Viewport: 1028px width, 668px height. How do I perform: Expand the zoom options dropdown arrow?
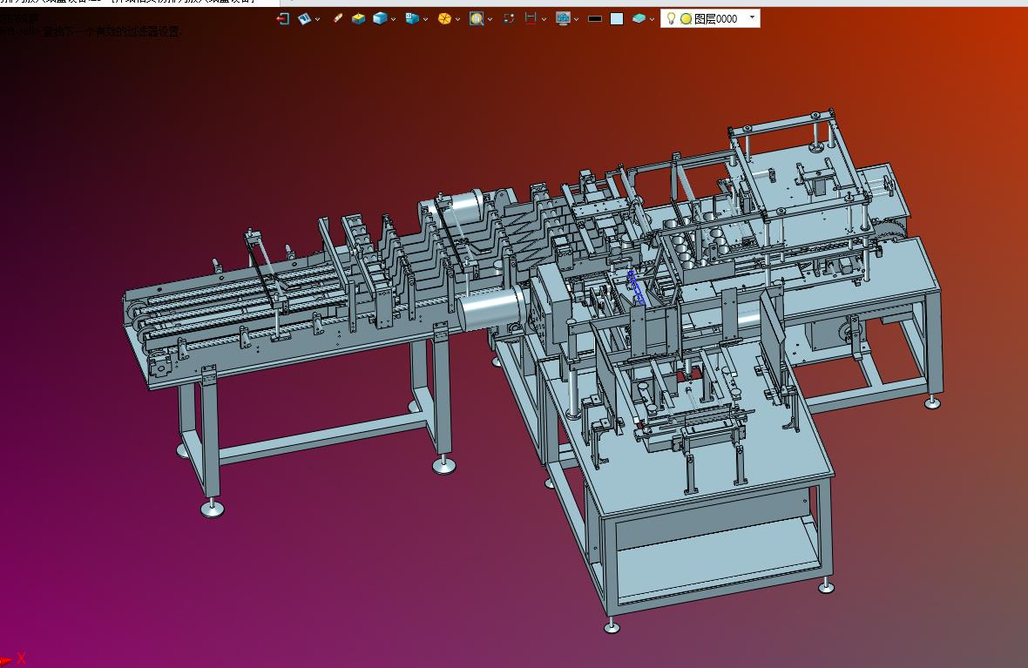tap(490, 20)
